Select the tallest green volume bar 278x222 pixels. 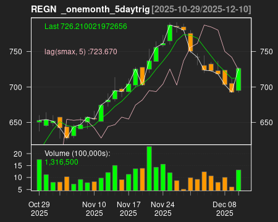click(x=149, y=168)
